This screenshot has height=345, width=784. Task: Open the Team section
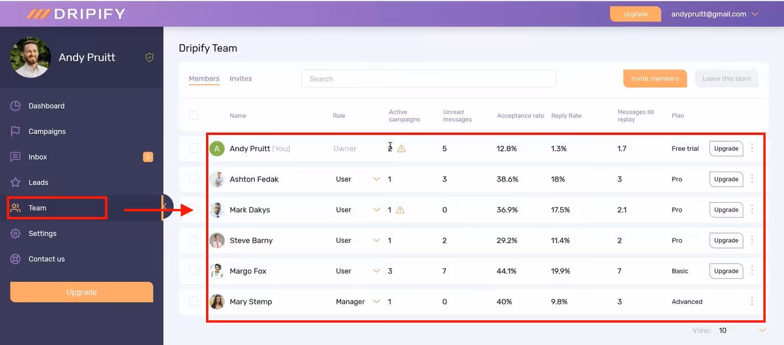38,207
